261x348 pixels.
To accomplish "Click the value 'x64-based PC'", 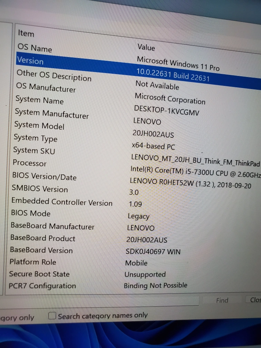I will pyautogui.click(x=153, y=146).
